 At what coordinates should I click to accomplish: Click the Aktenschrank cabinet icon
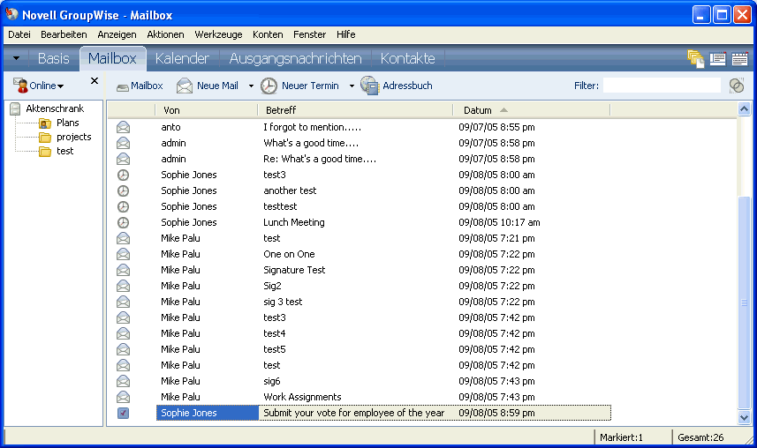pos(15,109)
